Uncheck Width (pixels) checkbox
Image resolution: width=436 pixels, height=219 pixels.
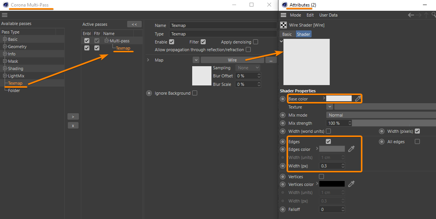pyautogui.click(x=417, y=131)
